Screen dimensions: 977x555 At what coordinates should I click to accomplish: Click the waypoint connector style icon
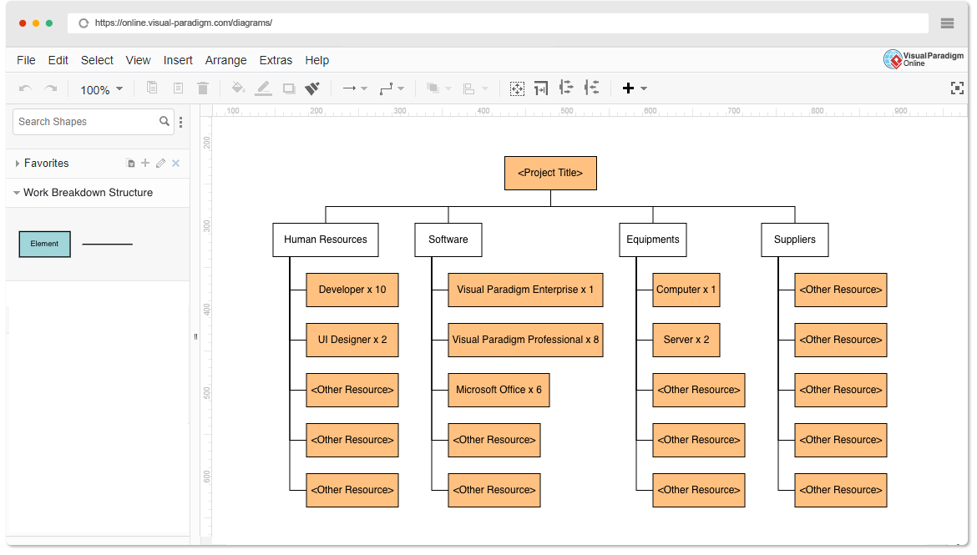coord(387,88)
